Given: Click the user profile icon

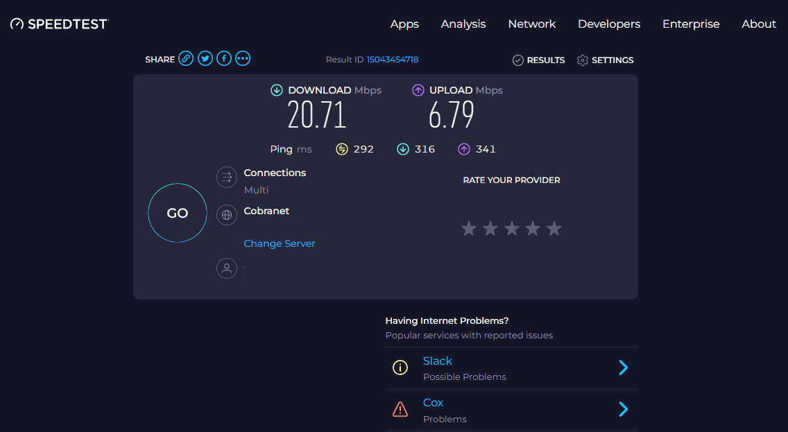Looking at the screenshot, I should point(226,268).
